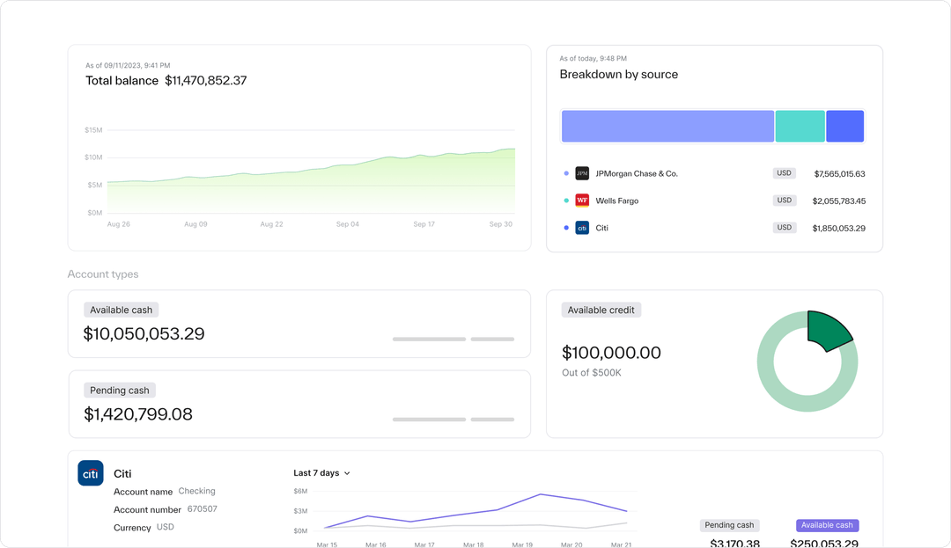Click the USD badge next to Wells Fargo

pyautogui.click(x=784, y=200)
